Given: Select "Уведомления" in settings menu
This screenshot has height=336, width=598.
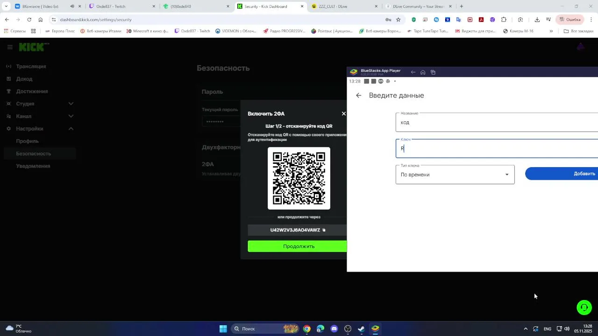Looking at the screenshot, I should (33, 166).
